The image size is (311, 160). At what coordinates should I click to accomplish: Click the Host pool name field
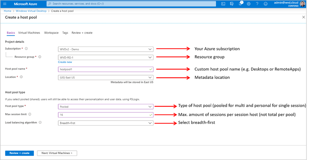coord(106,69)
